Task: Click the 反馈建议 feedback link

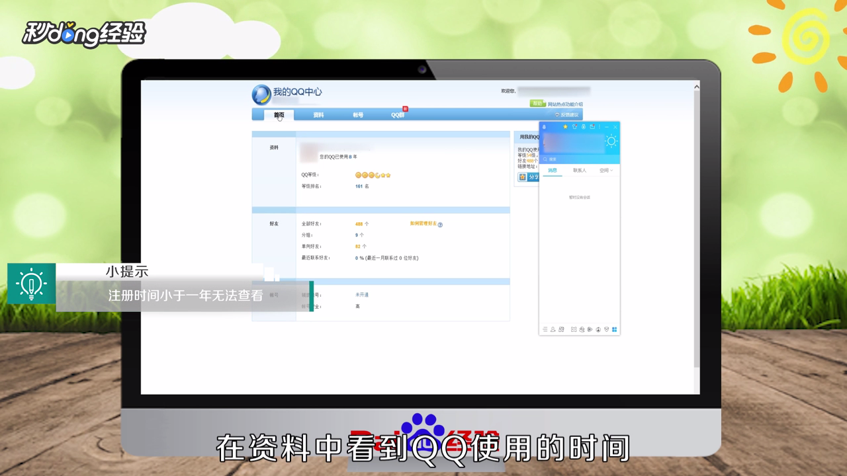Action: pos(566,115)
